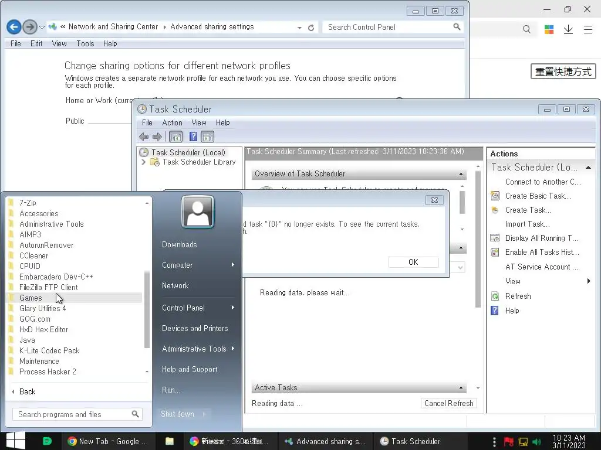Click Display All Running Tasks action
This screenshot has width=601, height=450.
542,238
